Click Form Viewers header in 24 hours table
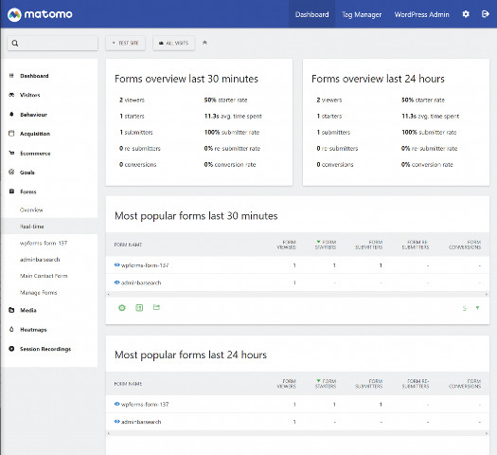497x455 pixels. (x=287, y=384)
